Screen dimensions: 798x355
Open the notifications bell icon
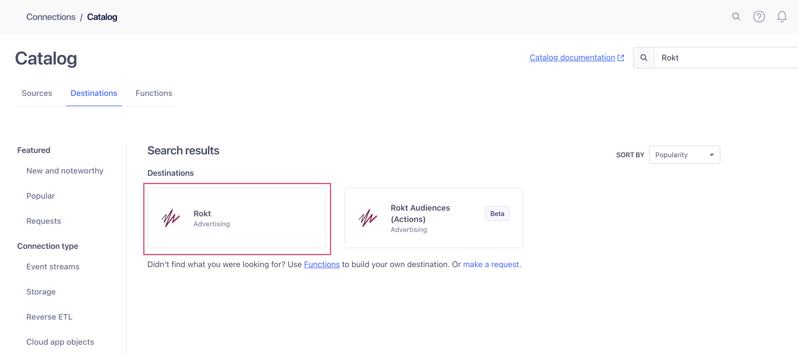781,17
